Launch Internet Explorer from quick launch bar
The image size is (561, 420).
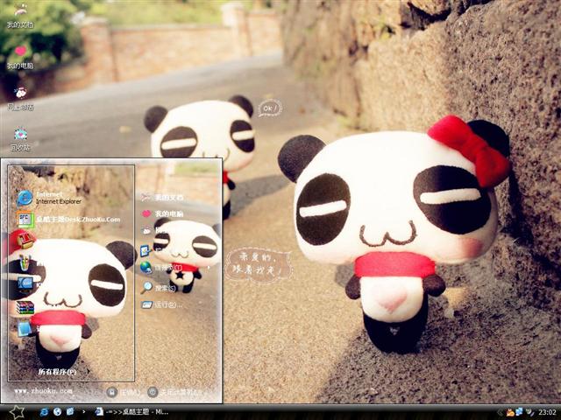45,412
